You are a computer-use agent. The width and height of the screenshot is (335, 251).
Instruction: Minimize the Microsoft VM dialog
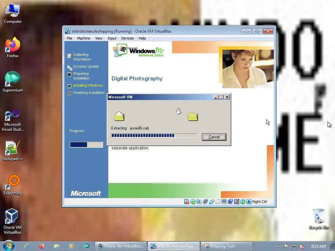(216, 97)
